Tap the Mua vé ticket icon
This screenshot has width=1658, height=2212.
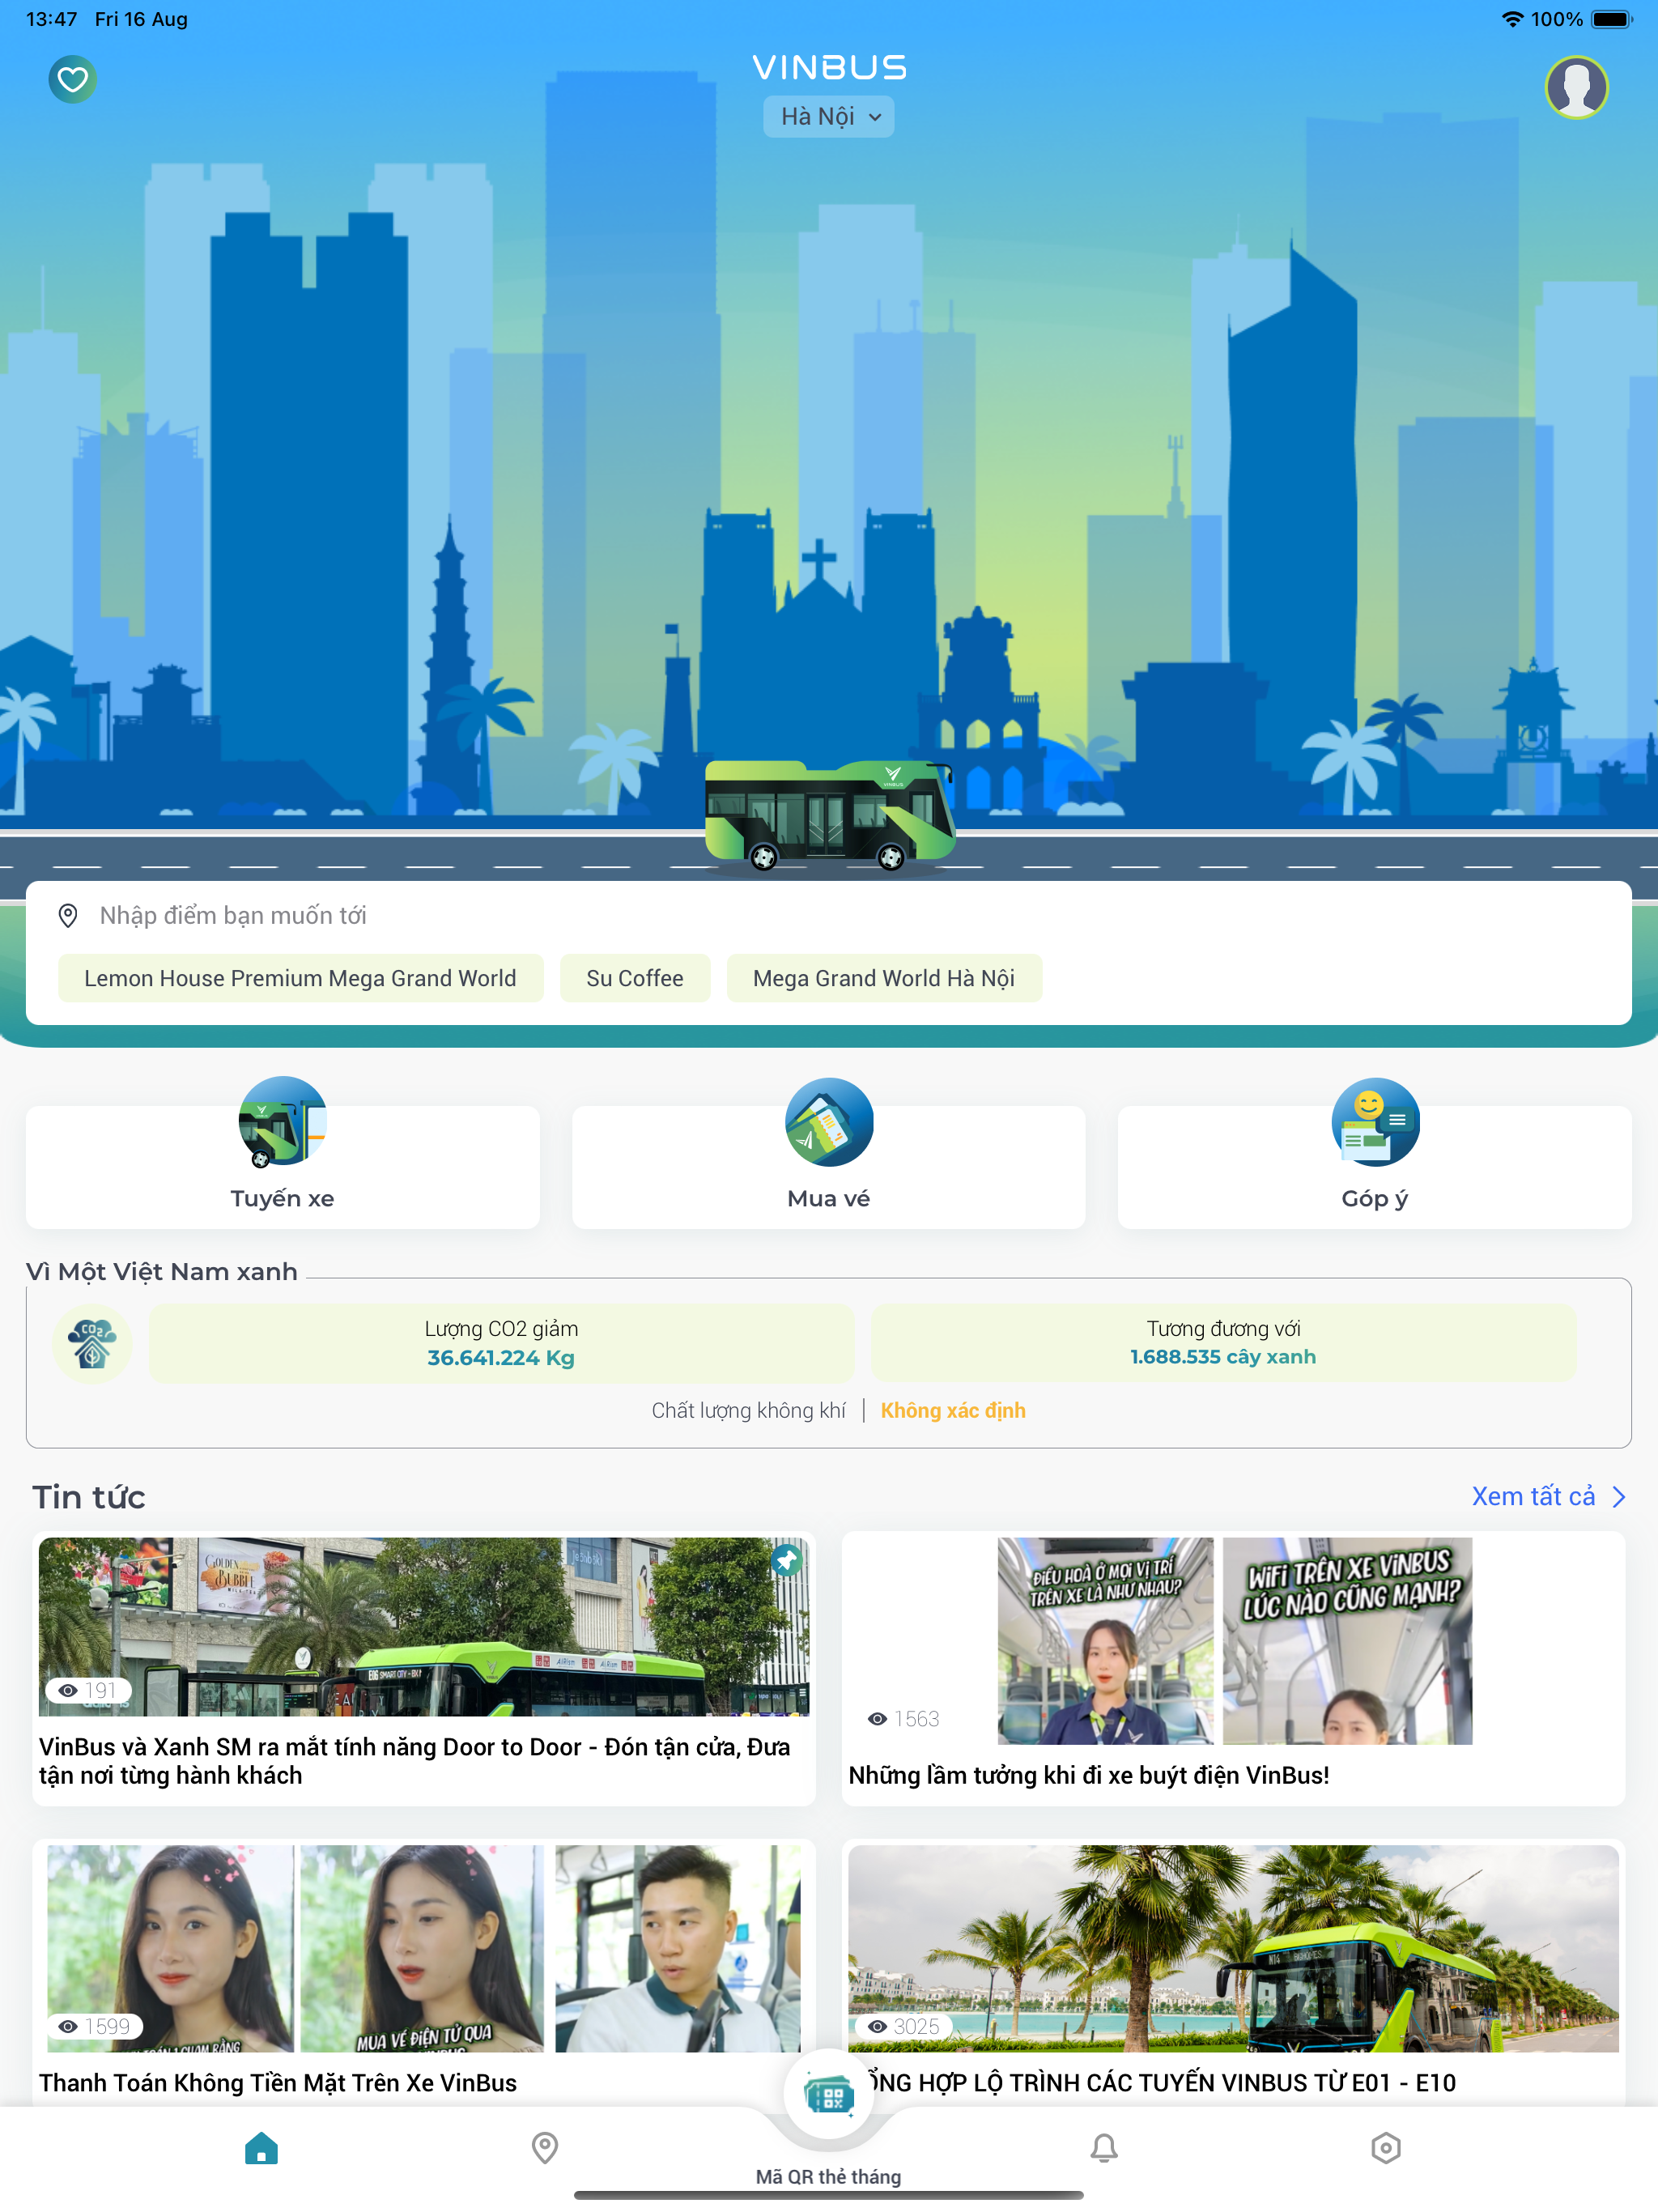tap(828, 1122)
